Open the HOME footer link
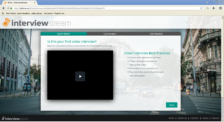 pyautogui.click(x=171, y=118)
